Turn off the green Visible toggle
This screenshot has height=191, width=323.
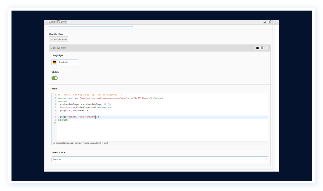point(55,78)
